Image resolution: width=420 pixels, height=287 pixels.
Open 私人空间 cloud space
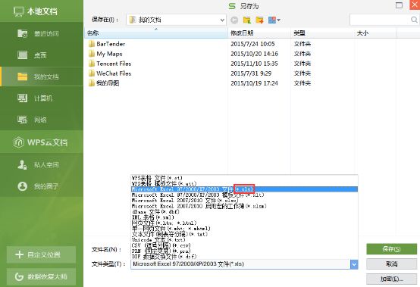[42, 164]
